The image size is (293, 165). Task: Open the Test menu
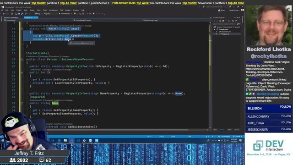coord(61,10)
